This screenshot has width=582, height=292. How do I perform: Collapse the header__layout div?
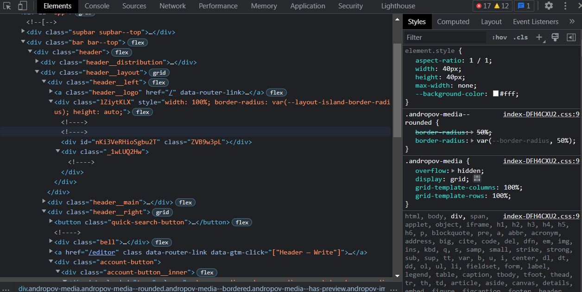click(x=37, y=72)
